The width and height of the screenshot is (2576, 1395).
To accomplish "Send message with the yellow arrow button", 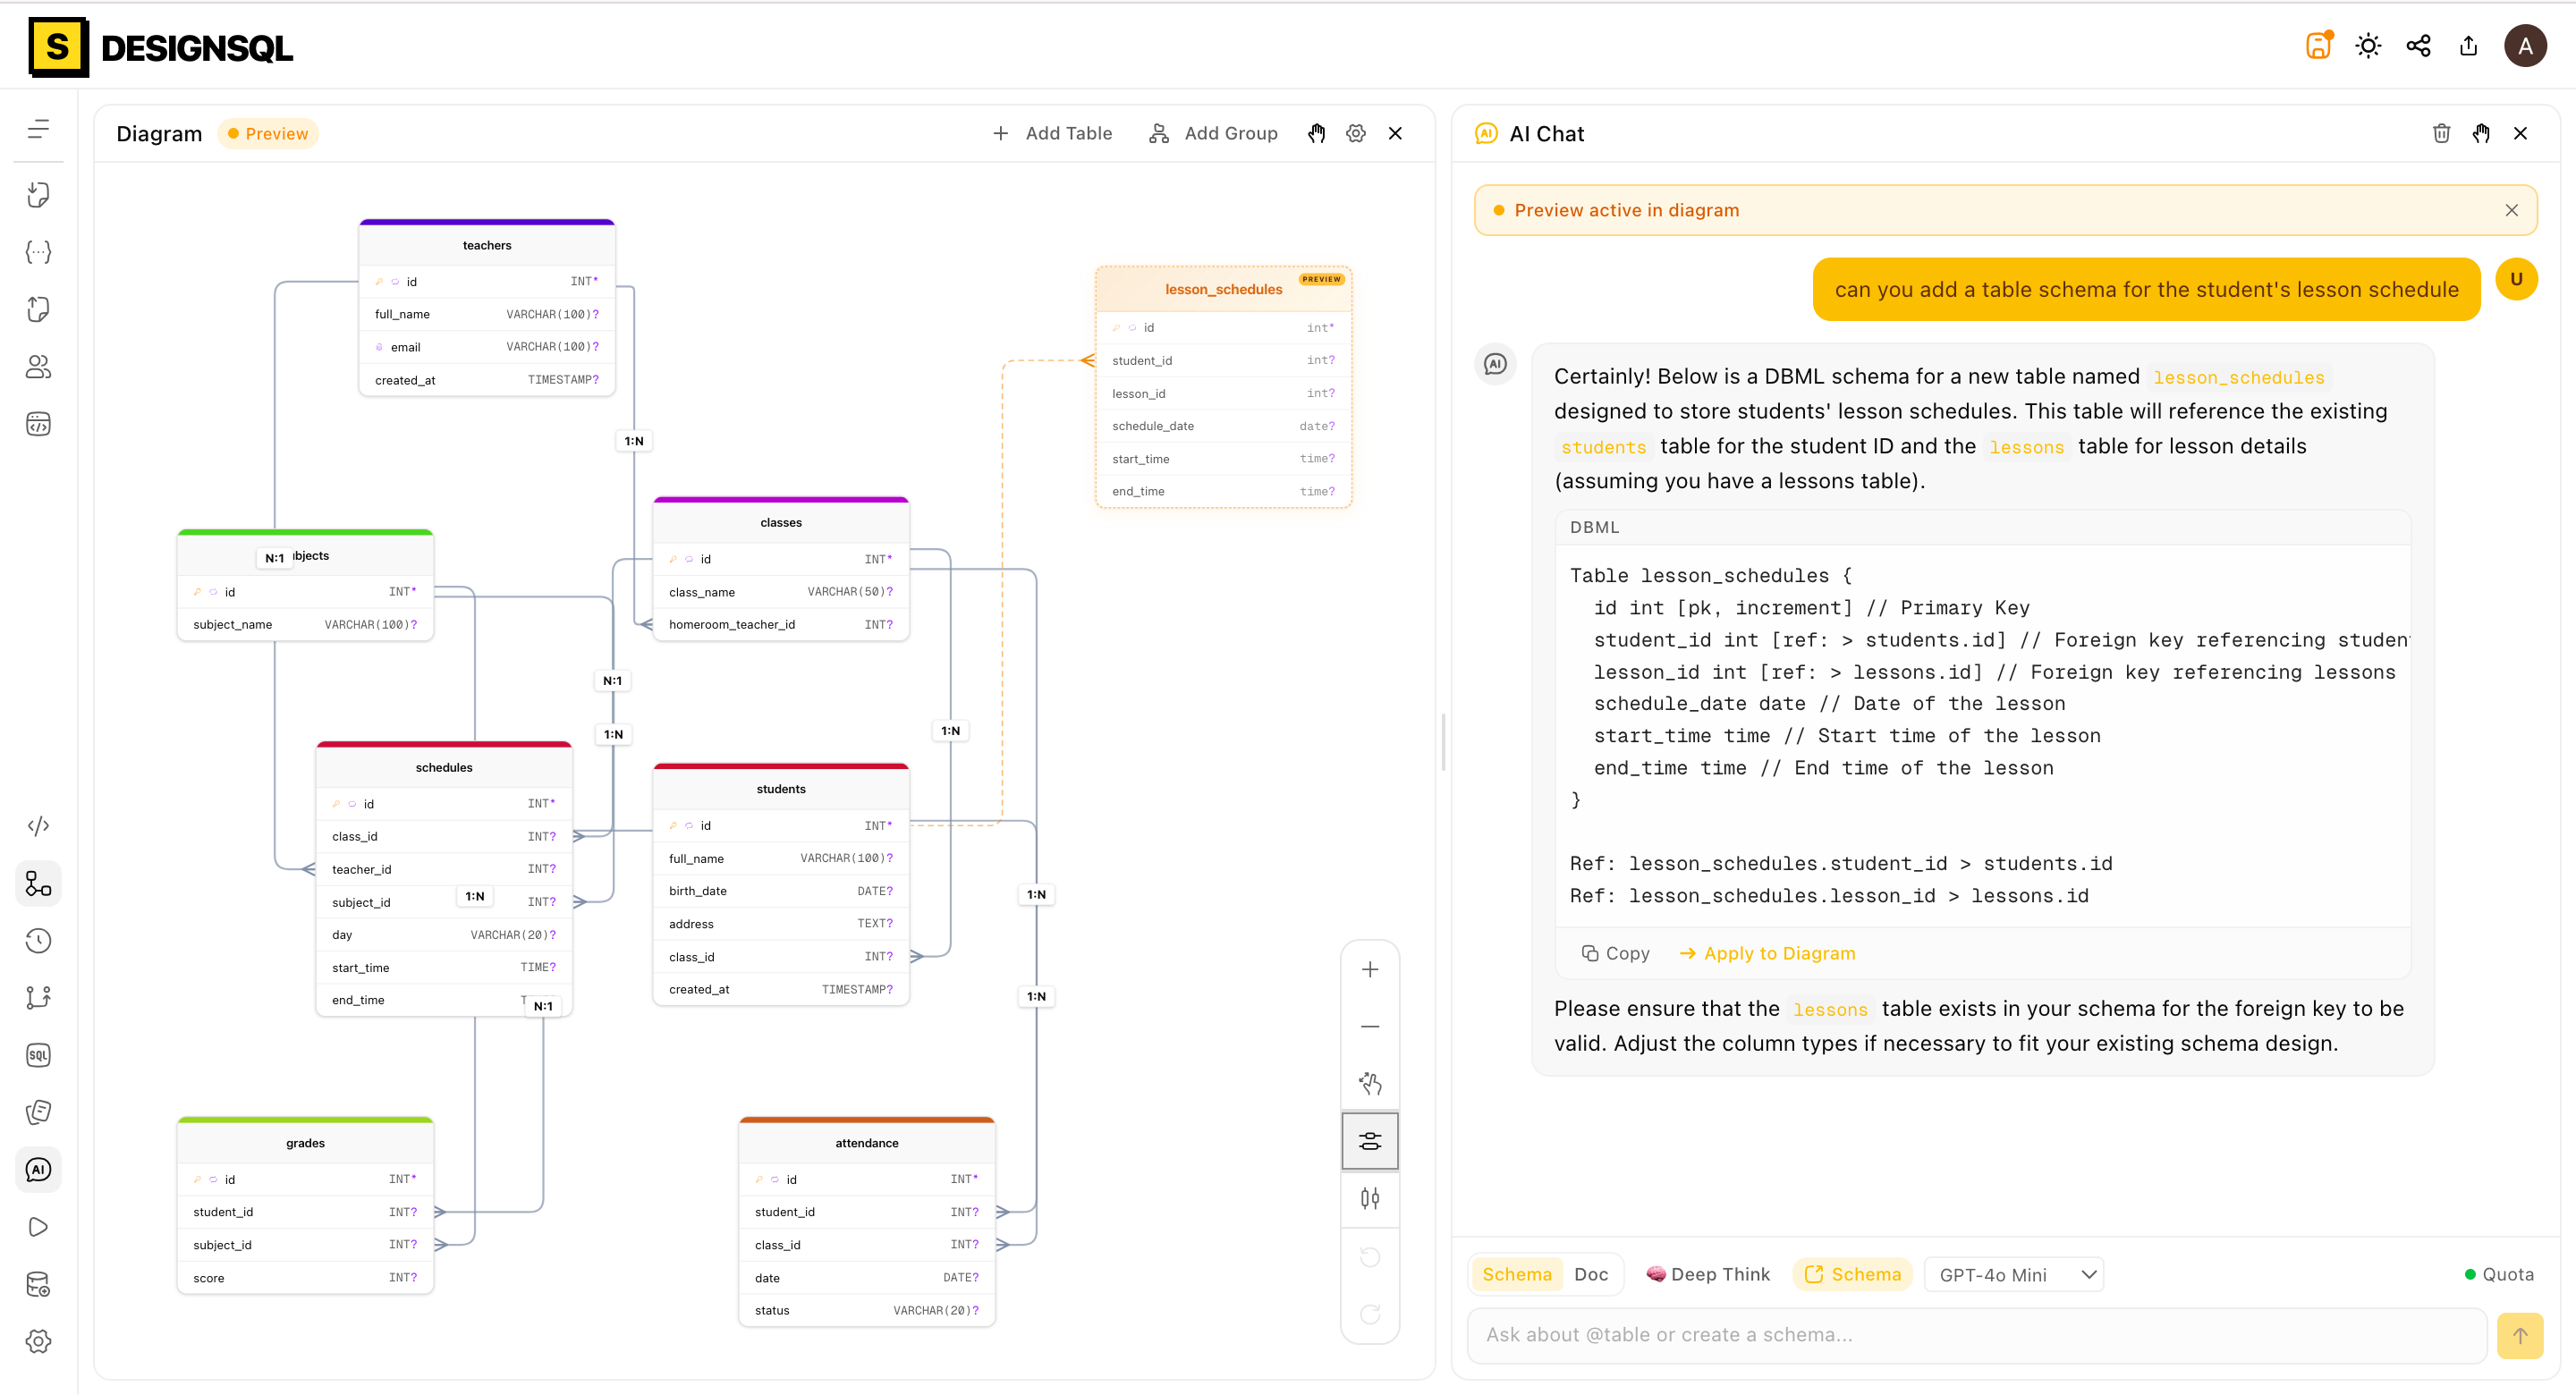I will point(2520,1336).
